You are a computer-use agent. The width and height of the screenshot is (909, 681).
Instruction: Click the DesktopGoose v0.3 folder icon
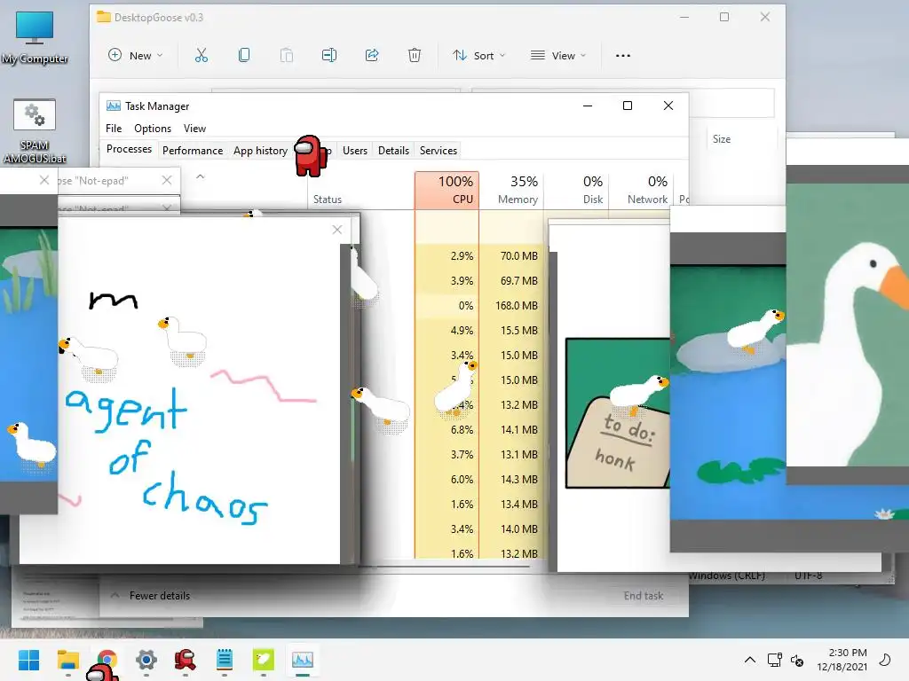[104, 17]
